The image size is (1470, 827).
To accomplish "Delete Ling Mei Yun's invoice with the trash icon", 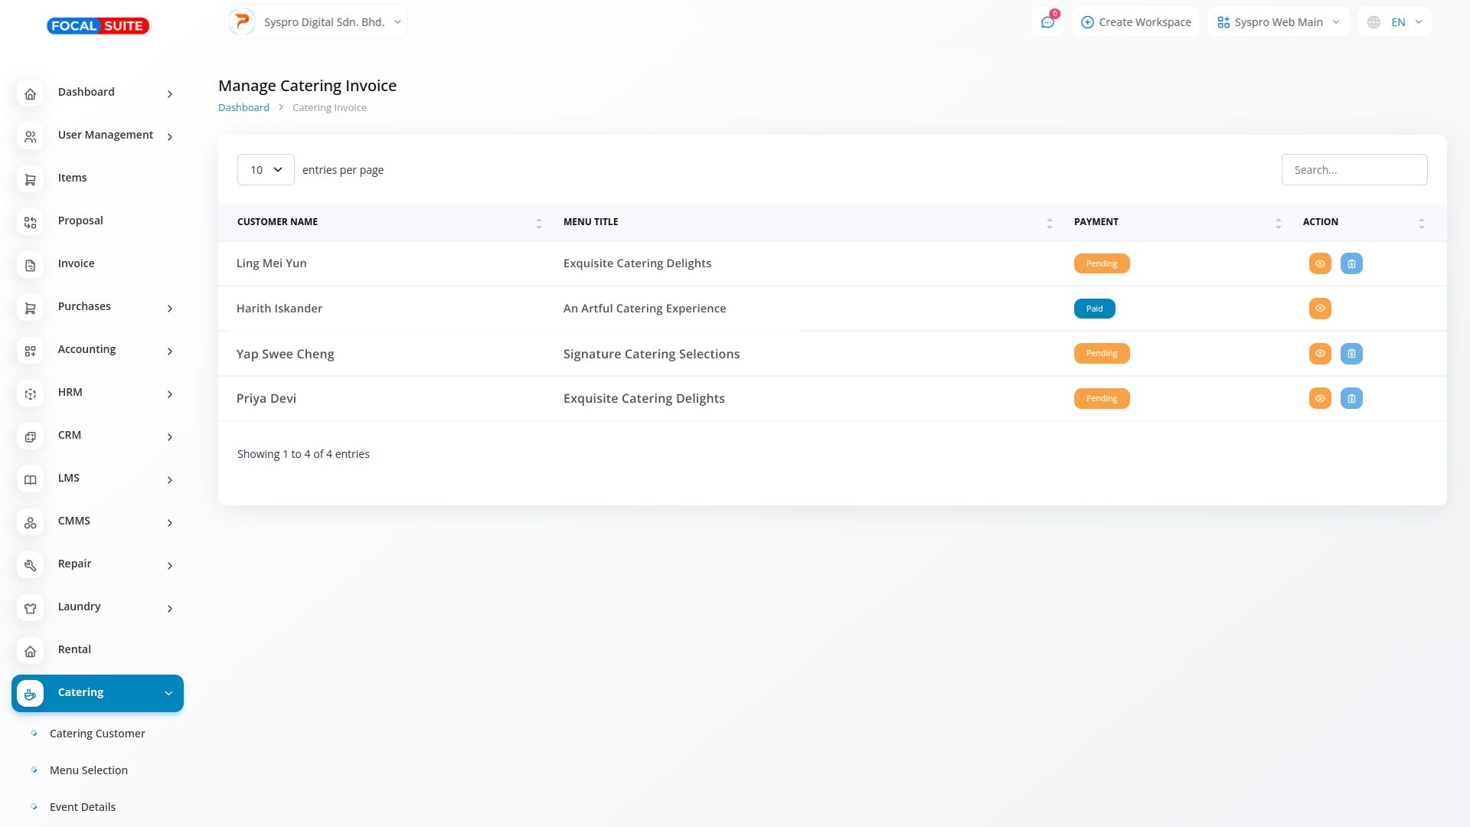I will 1351,263.
